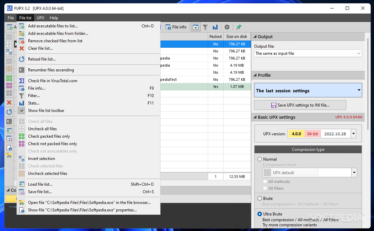Image resolution: width=374 pixels, height=231 pixels.
Task: Open stats via bar chart toolbar icon
Action: click(x=215, y=27)
